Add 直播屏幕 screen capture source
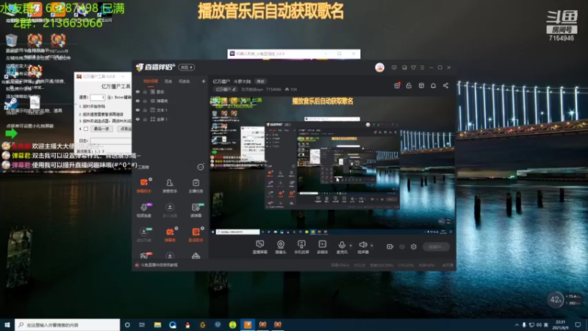 click(x=259, y=247)
